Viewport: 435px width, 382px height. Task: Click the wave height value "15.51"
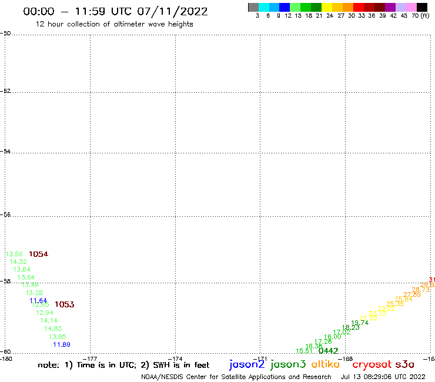pos(304,351)
